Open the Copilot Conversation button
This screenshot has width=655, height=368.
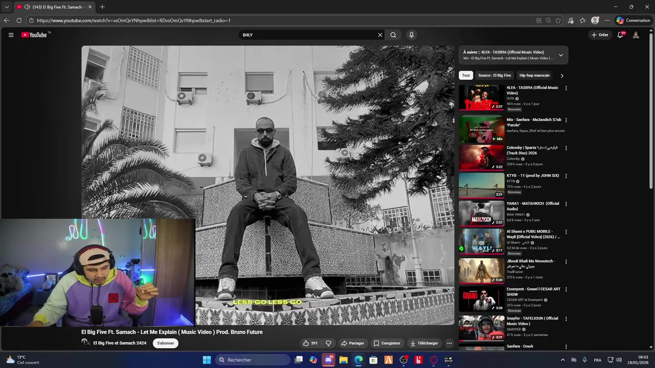point(633,20)
